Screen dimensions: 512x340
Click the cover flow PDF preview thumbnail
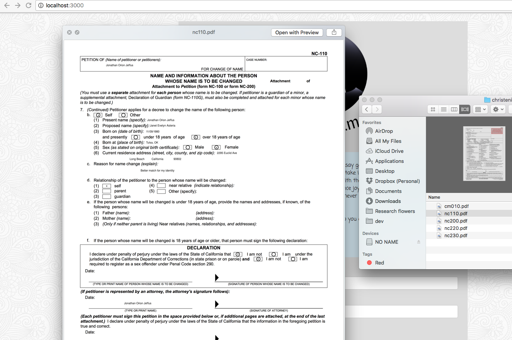point(484,154)
